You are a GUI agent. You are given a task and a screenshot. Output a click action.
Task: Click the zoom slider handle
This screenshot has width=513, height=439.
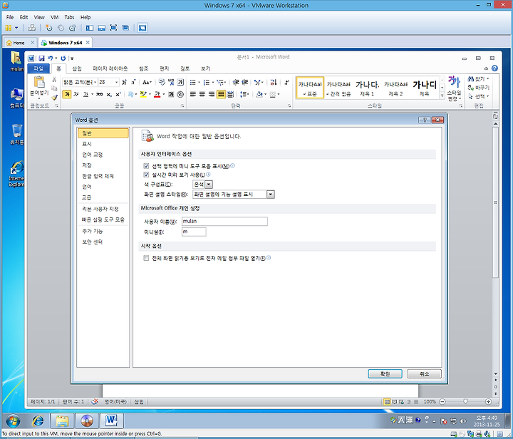point(465,401)
